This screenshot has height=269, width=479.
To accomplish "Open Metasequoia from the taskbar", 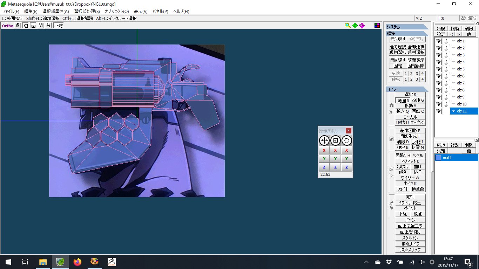I will [x=60, y=262].
